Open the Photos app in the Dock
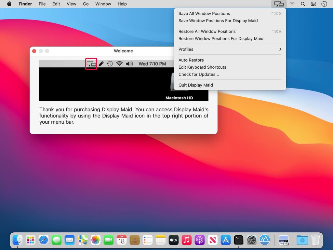333x250 pixels. point(96,240)
